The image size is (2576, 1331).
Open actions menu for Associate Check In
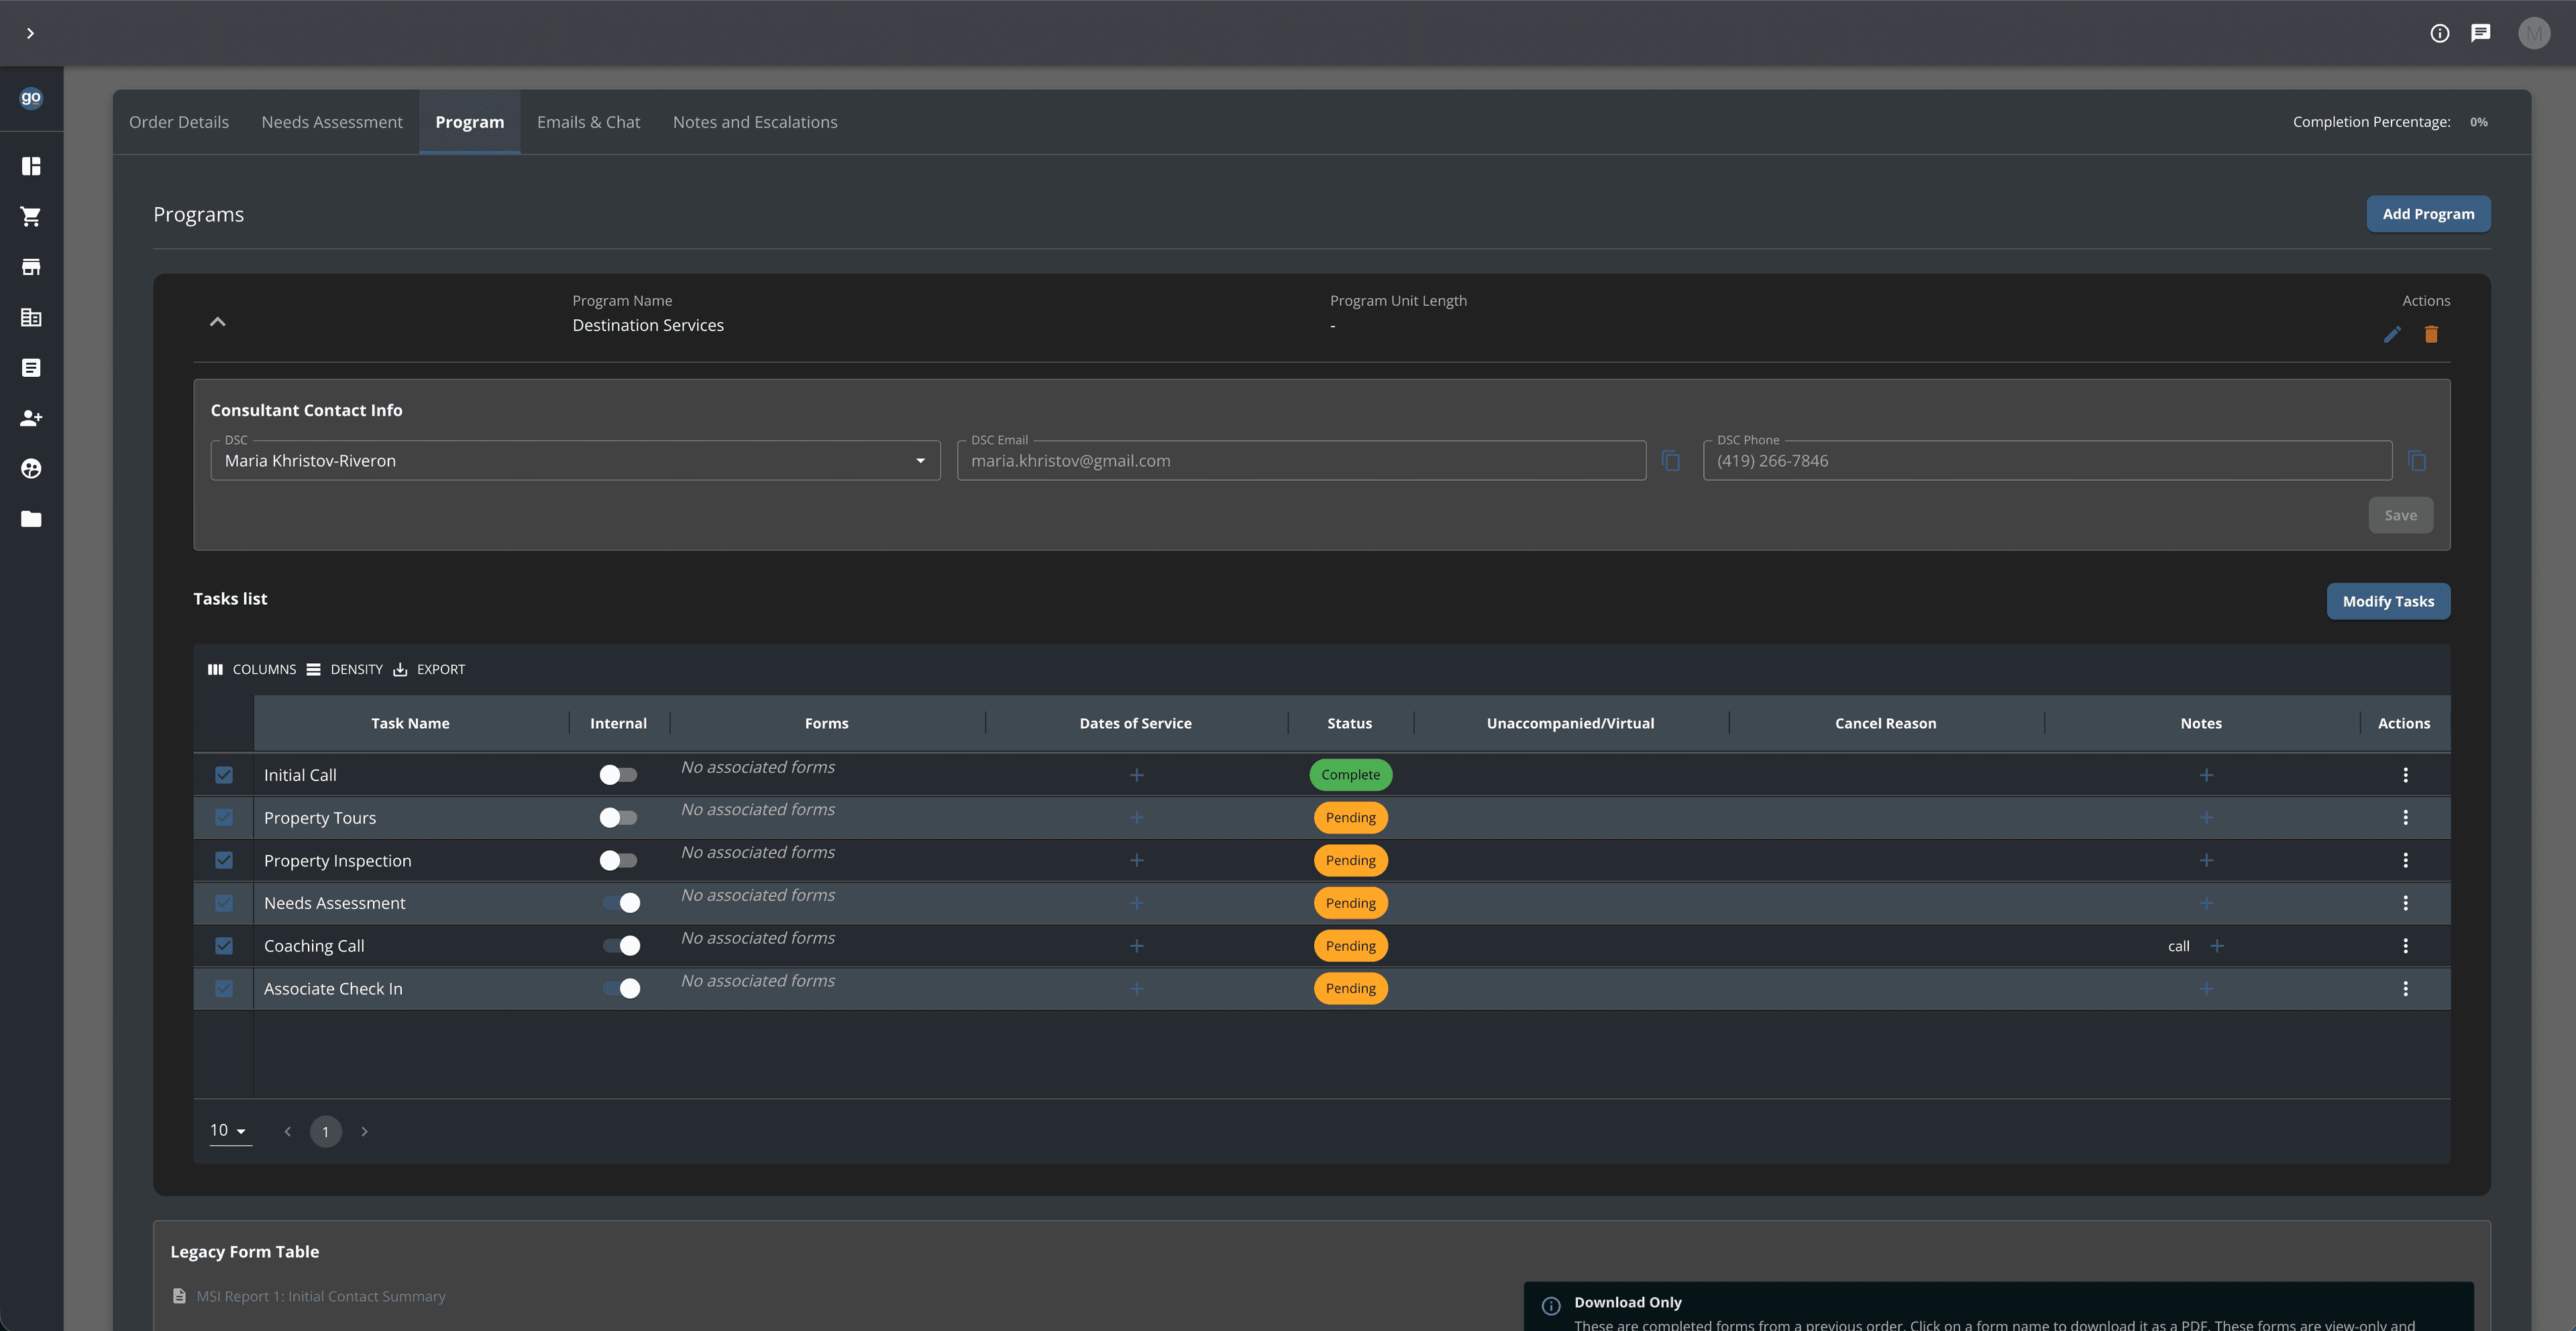(2405, 988)
